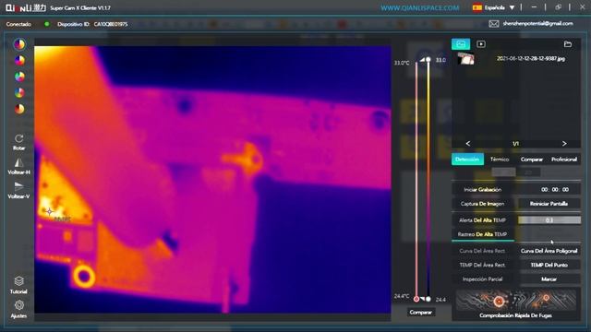This screenshot has height=332, width=591.
Task: Click the hot-spot crosshair marker in thermal image
Action: (x=49, y=211)
